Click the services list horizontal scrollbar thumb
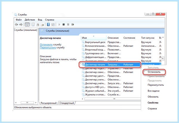 coord(112,99)
